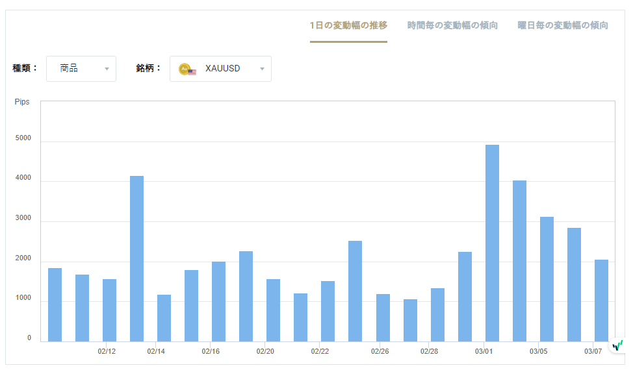Click the 02/12 date axis label
This screenshot has height=370, width=633.
(x=107, y=351)
